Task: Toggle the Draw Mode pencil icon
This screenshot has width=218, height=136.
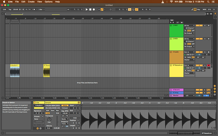Action: coord(192,9)
